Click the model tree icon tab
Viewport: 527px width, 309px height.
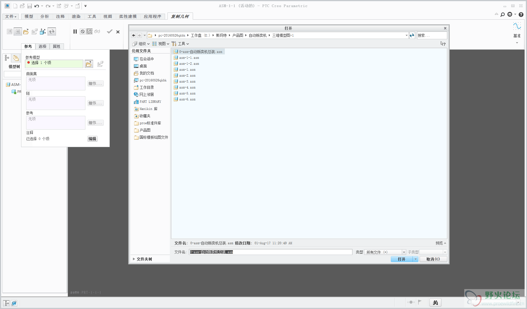coord(7,58)
